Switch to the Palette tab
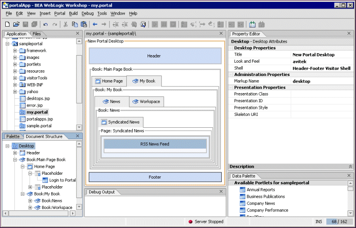This screenshot has width=356, height=228. [x=13, y=136]
